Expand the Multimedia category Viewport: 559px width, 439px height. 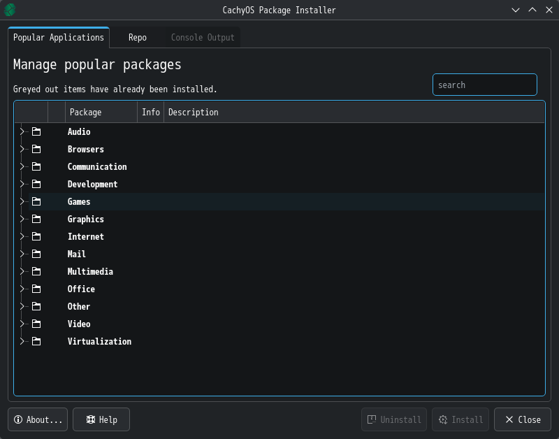click(x=22, y=271)
